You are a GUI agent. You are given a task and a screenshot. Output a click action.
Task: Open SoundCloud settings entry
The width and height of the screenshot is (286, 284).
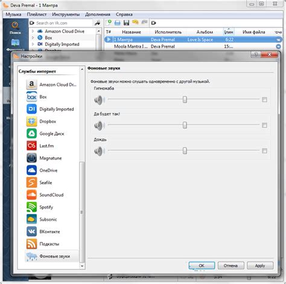coord(51,195)
